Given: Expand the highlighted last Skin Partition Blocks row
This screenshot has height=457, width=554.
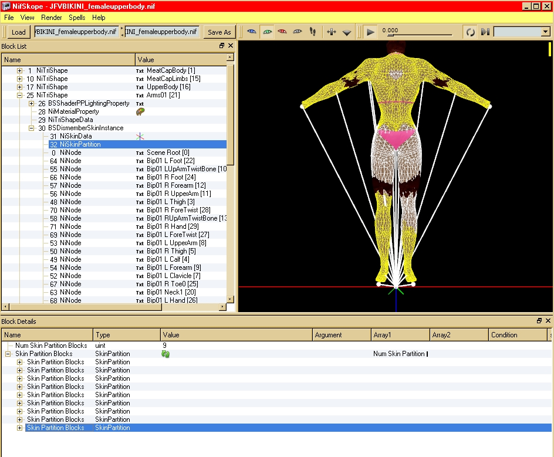Looking at the screenshot, I should coord(20,428).
